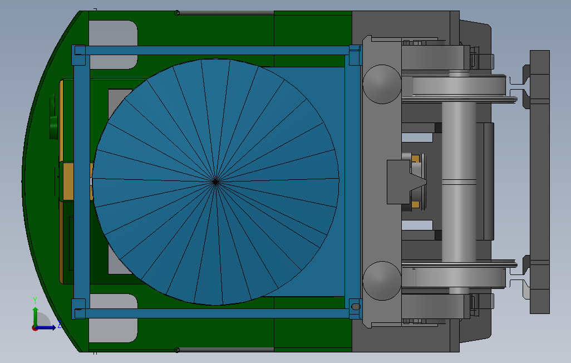This screenshot has height=363, width=571.
Task: Pick the lower grey sphere on the model
Action: (382, 281)
